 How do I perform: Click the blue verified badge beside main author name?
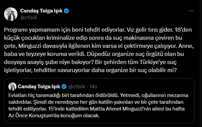(66, 11)
